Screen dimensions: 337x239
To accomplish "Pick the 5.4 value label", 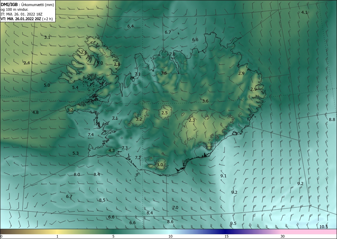I will [75, 87].
